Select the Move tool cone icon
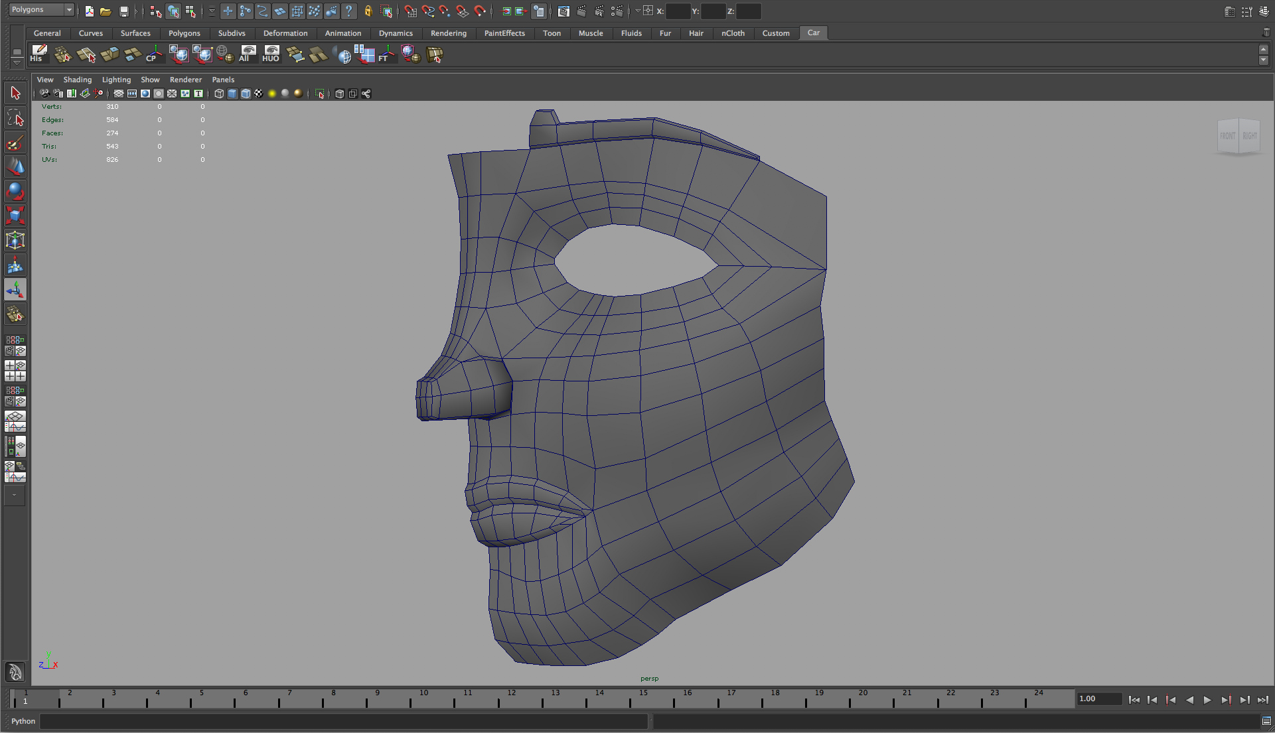The image size is (1275, 733). (15, 167)
